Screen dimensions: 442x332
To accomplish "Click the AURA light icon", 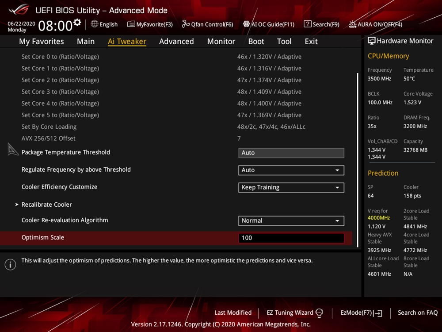I will coord(352,24).
